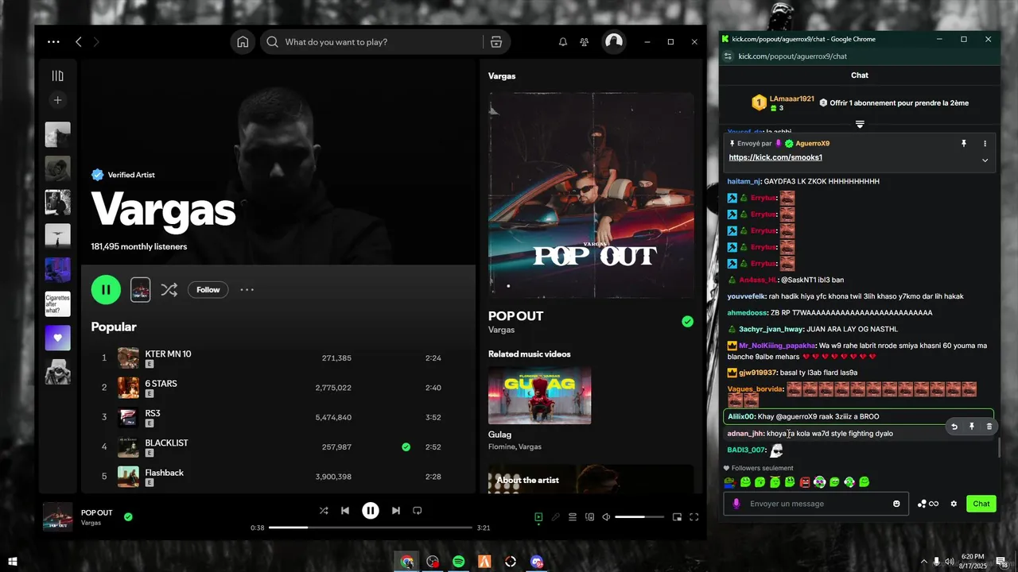Open the purple microphone icon in chat input
Image resolution: width=1018 pixels, height=572 pixels.
click(x=736, y=504)
